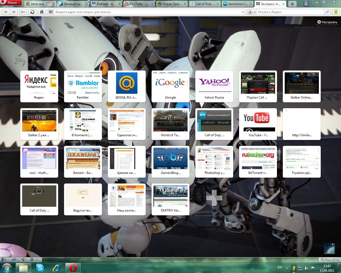Open the Yahoo! Russia speed dial tile
This screenshot has height=273, width=341.
(214, 86)
